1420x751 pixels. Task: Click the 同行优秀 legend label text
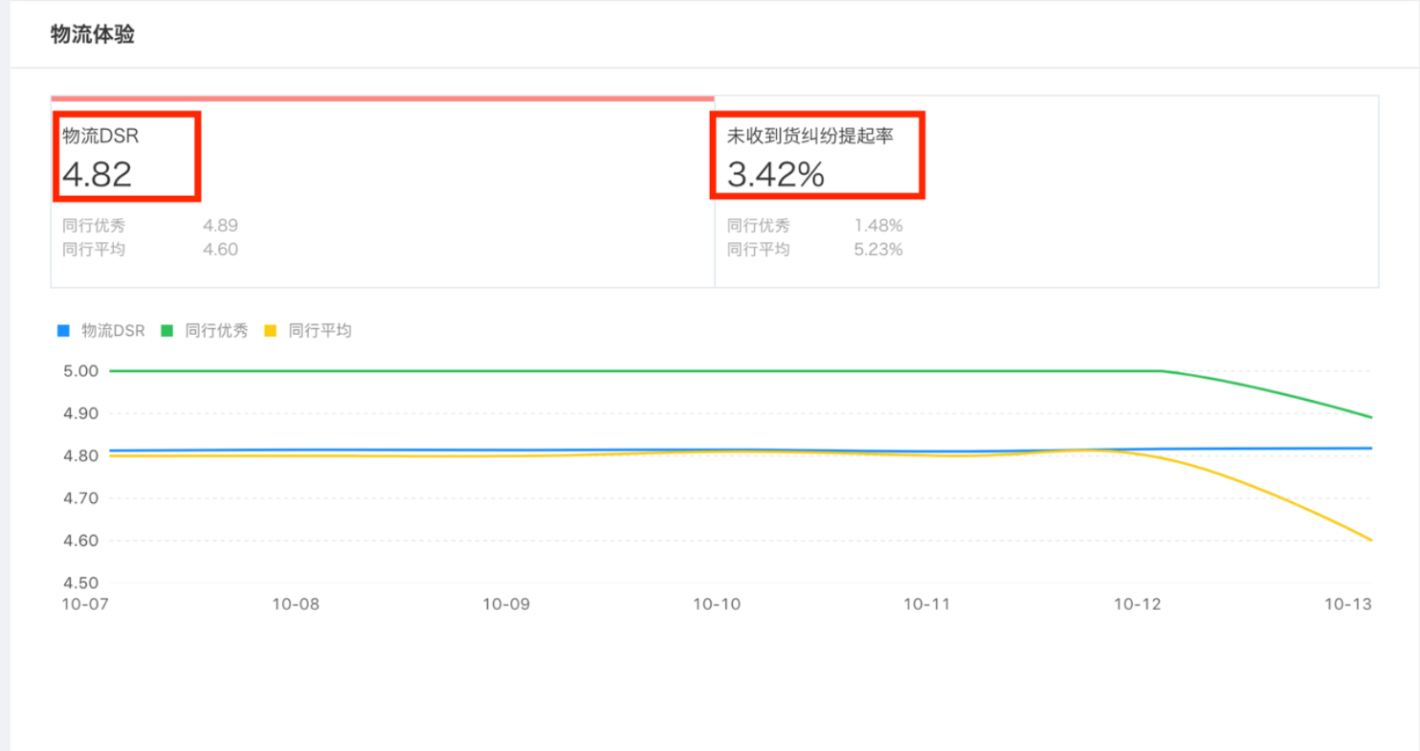coord(216,331)
